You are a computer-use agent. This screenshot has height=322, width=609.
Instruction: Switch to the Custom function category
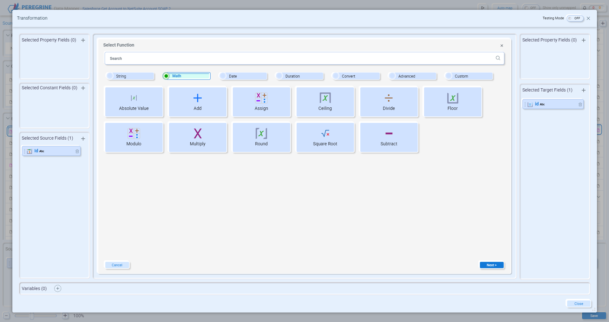click(449, 76)
